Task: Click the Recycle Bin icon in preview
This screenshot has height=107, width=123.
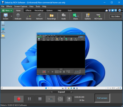Action: [x=3, y=24]
